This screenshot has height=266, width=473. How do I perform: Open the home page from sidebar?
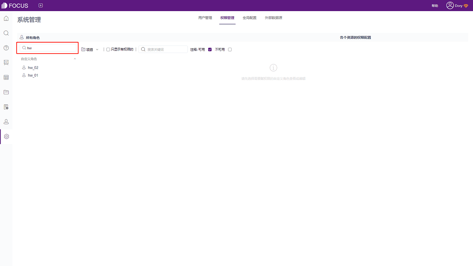click(x=6, y=18)
